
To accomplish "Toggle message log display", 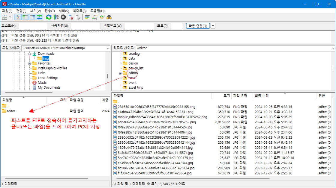I will 18,17.
